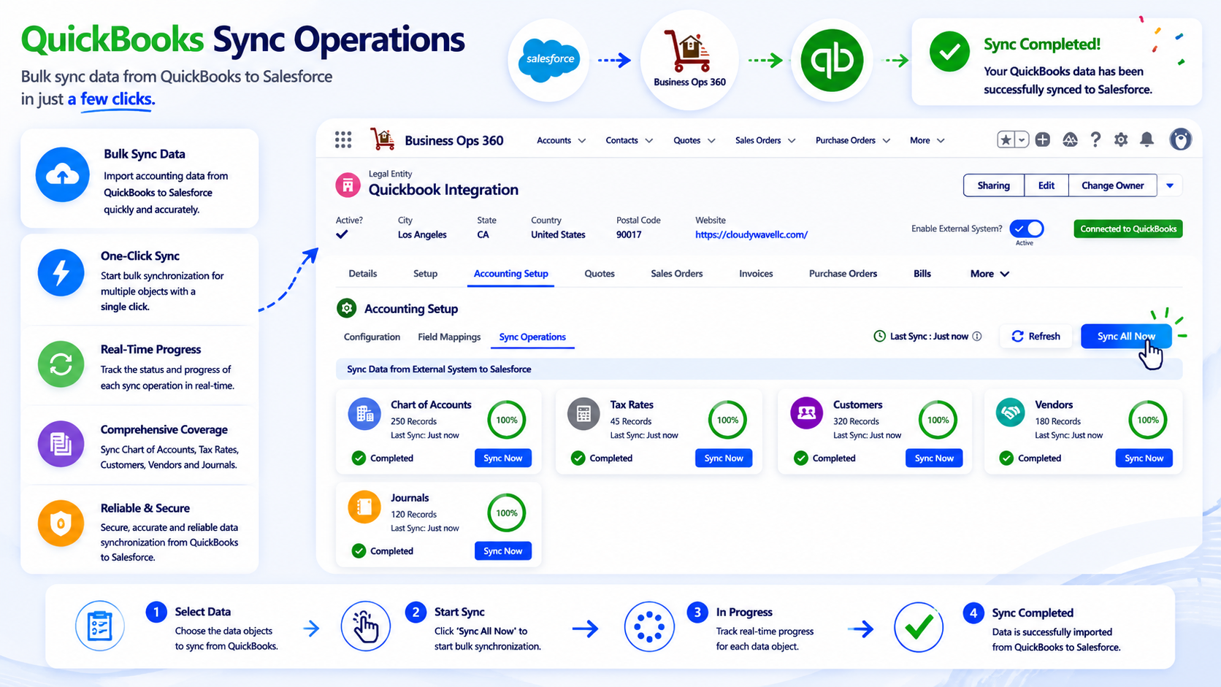
Task: Click the One-Click Sync lightning icon
Action: pyautogui.click(x=61, y=272)
